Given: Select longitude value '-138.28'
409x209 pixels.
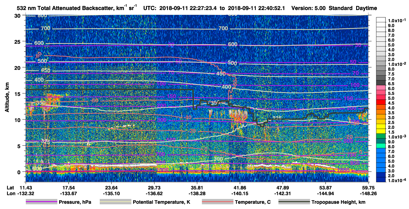Looking at the screenshot, I should (x=197, y=193).
